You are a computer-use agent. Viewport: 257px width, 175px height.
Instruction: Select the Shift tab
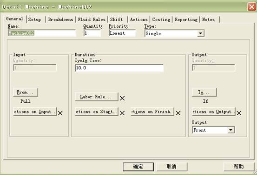click(116, 19)
